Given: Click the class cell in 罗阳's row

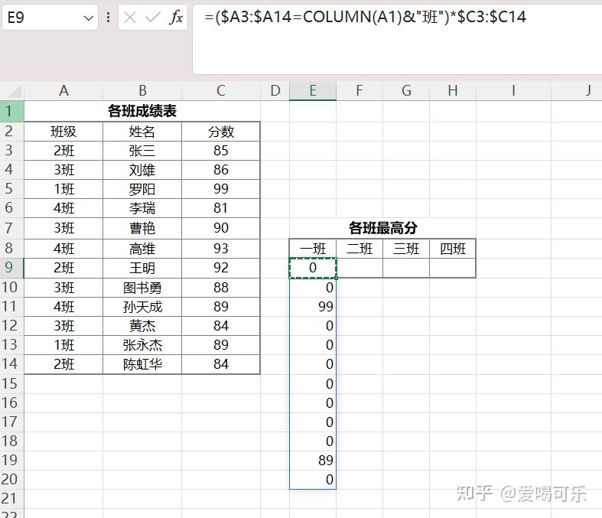Looking at the screenshot, I should 63,189.
